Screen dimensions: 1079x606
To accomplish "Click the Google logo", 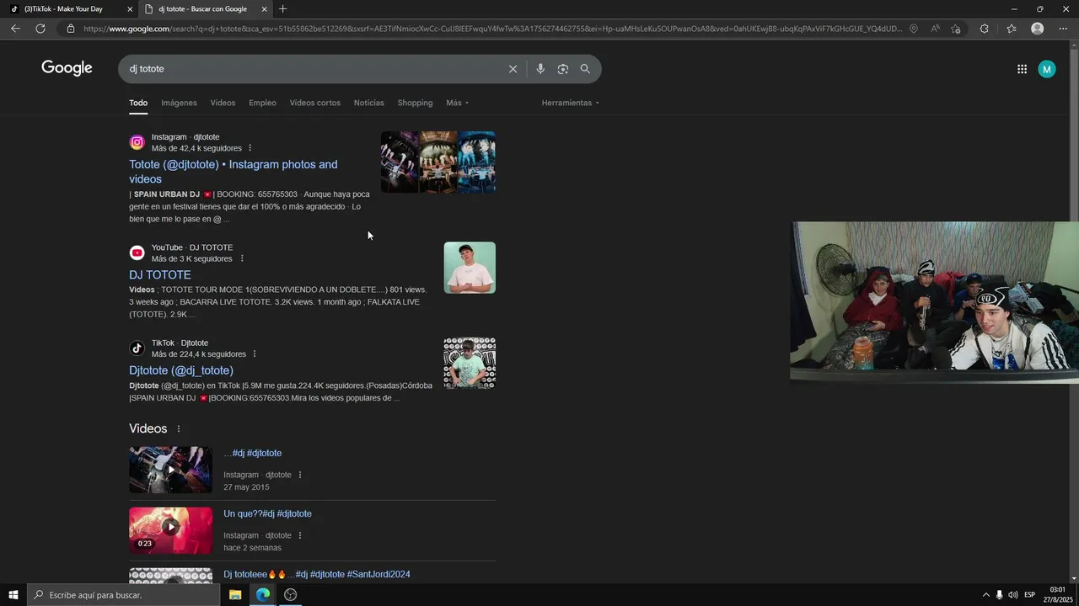I will coord(67,68).
